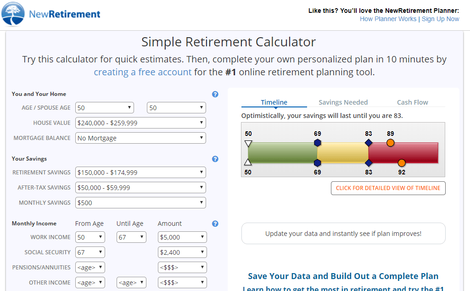Click for detailed view of timeline
Screen dimensions: 470x291
pos(388,188)
